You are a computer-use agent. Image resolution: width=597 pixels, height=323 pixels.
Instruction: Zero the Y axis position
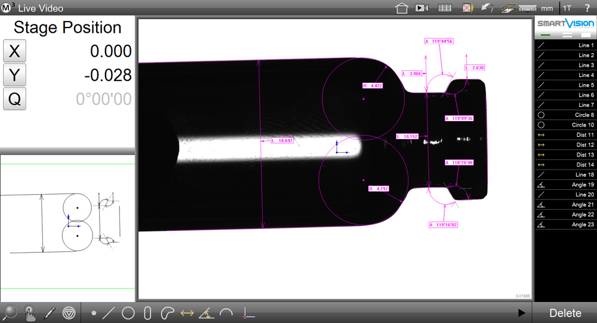(x=15, y=75)
